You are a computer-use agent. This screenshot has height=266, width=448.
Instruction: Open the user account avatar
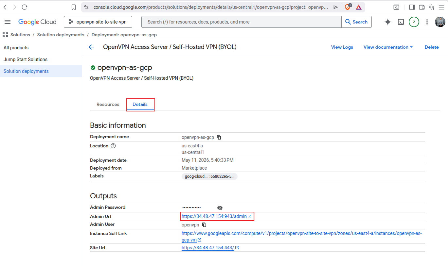pyautogui.click(x=440, y=22)
